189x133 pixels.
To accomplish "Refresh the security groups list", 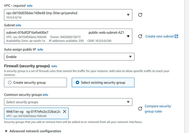I will (x=140, y=109).
